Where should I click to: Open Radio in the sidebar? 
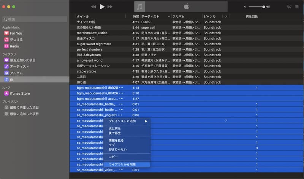[15, 46]
